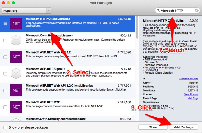Screen dimensions: 202x133
Task: Click the .NET icon of Microsoft HTTP Client Libraries
Action: pyautogui.click(x=16, y=24)
